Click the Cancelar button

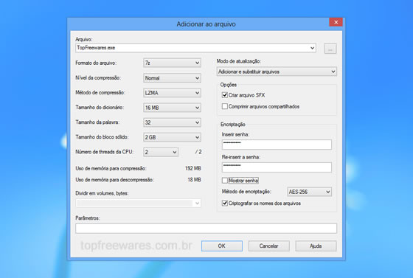[268, 246]
